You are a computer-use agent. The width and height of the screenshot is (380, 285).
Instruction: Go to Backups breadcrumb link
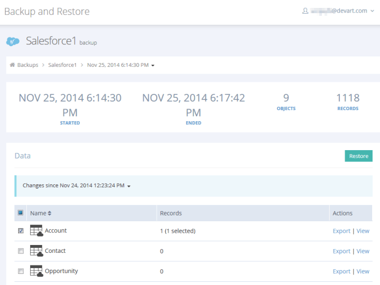coord(27,65)
